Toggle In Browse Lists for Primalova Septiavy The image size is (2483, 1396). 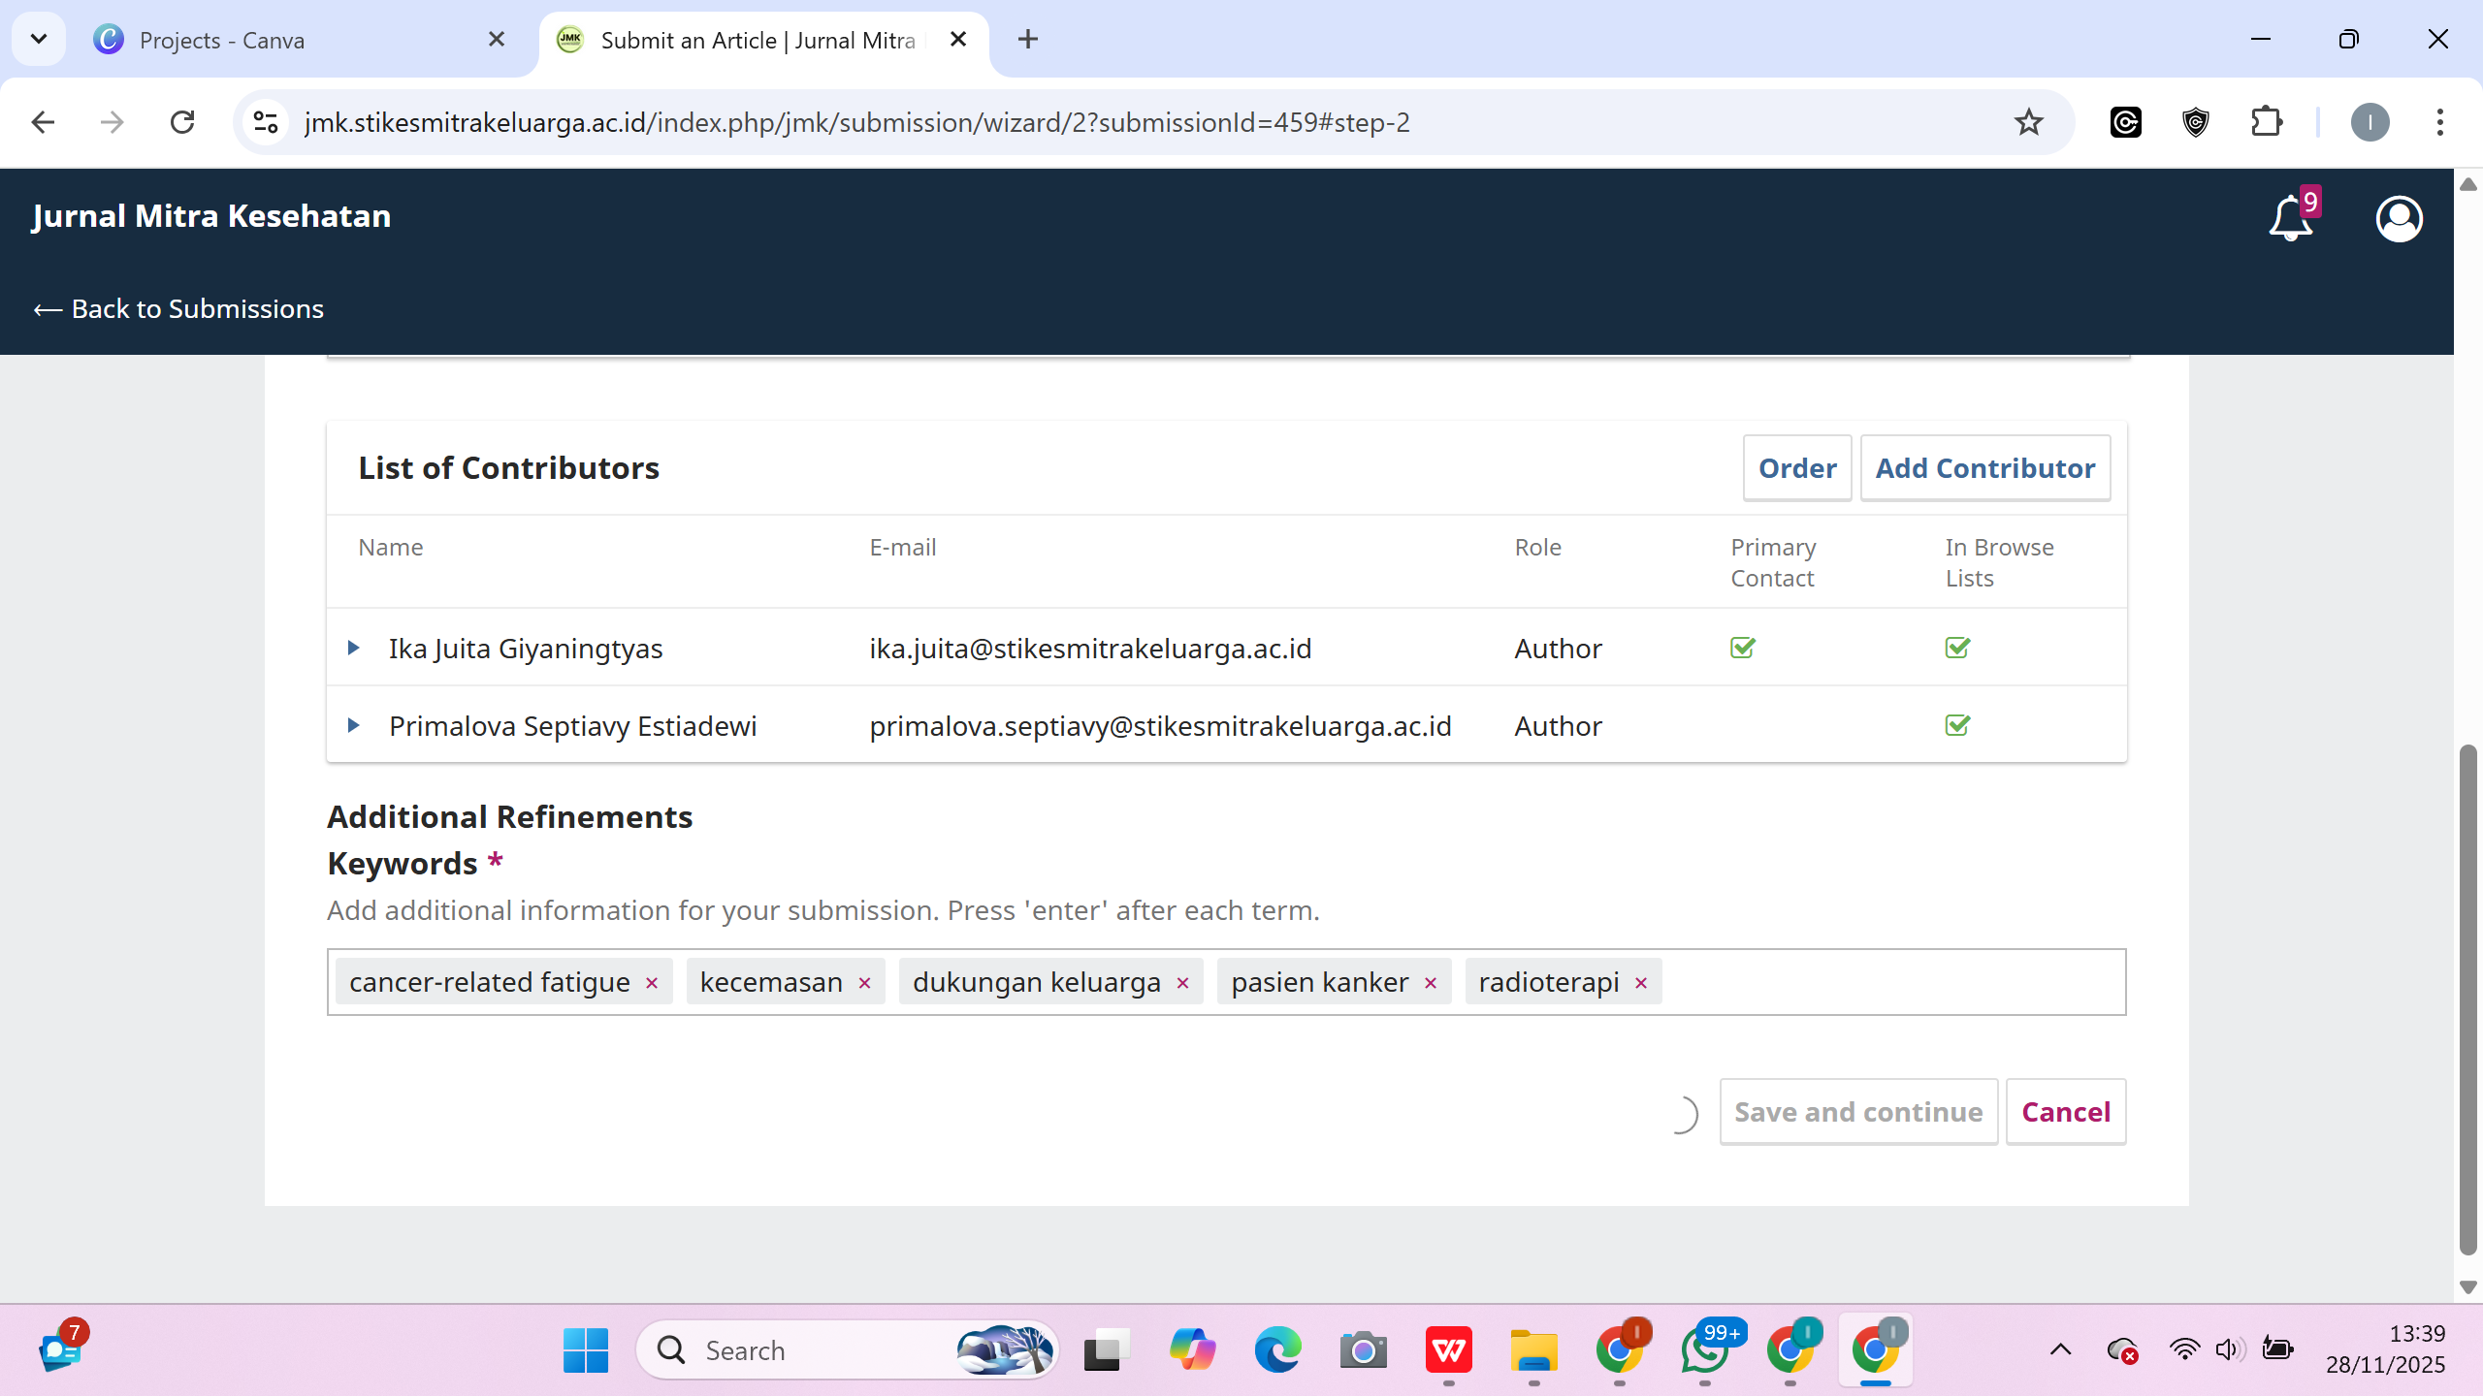[x=1957, y=725]
